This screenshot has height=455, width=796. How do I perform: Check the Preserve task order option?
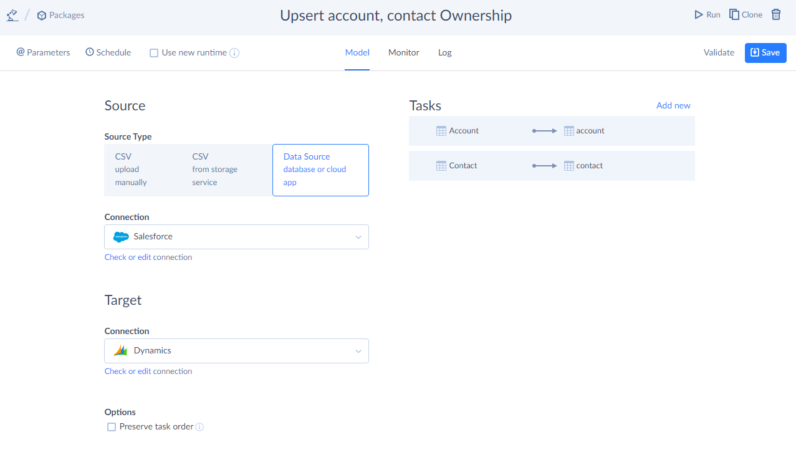(112, 427)
